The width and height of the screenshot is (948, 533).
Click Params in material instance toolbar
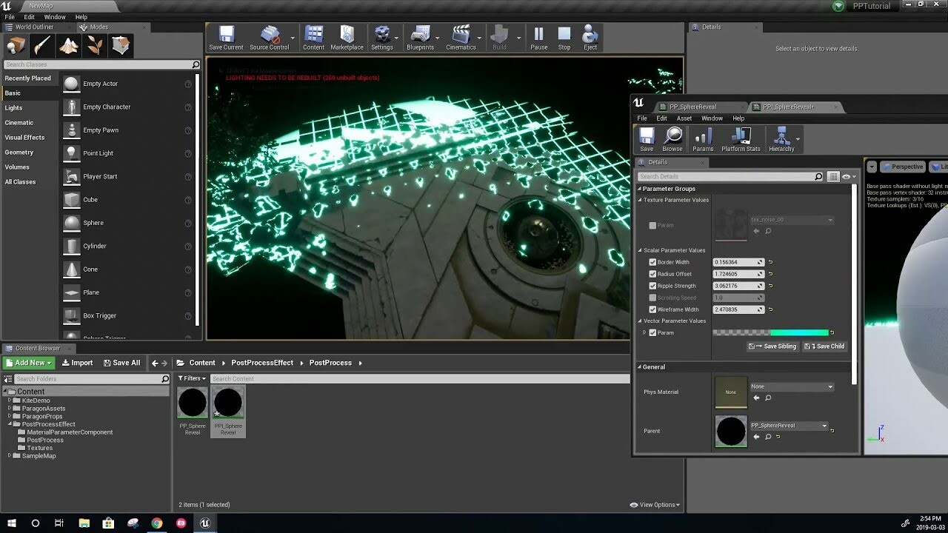(x=703, y=139)
